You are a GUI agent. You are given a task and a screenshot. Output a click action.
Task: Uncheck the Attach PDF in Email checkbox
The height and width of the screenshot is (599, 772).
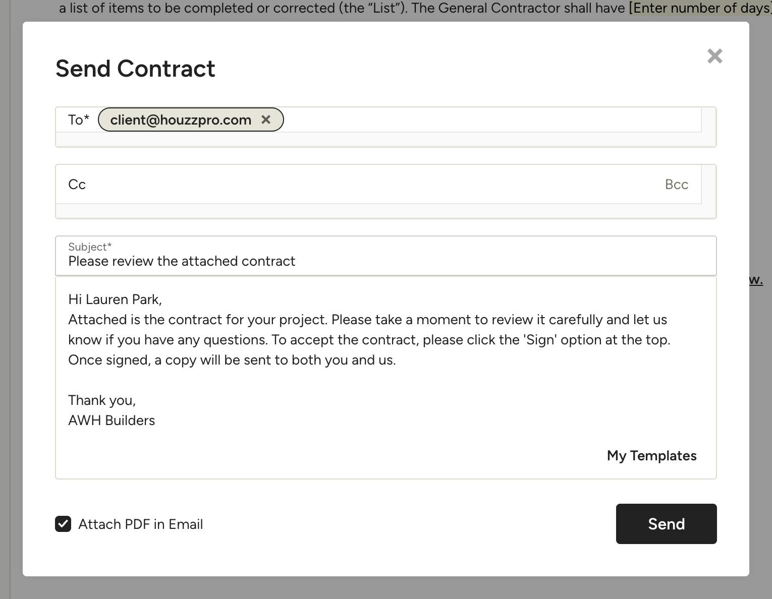tap(63, 524)
